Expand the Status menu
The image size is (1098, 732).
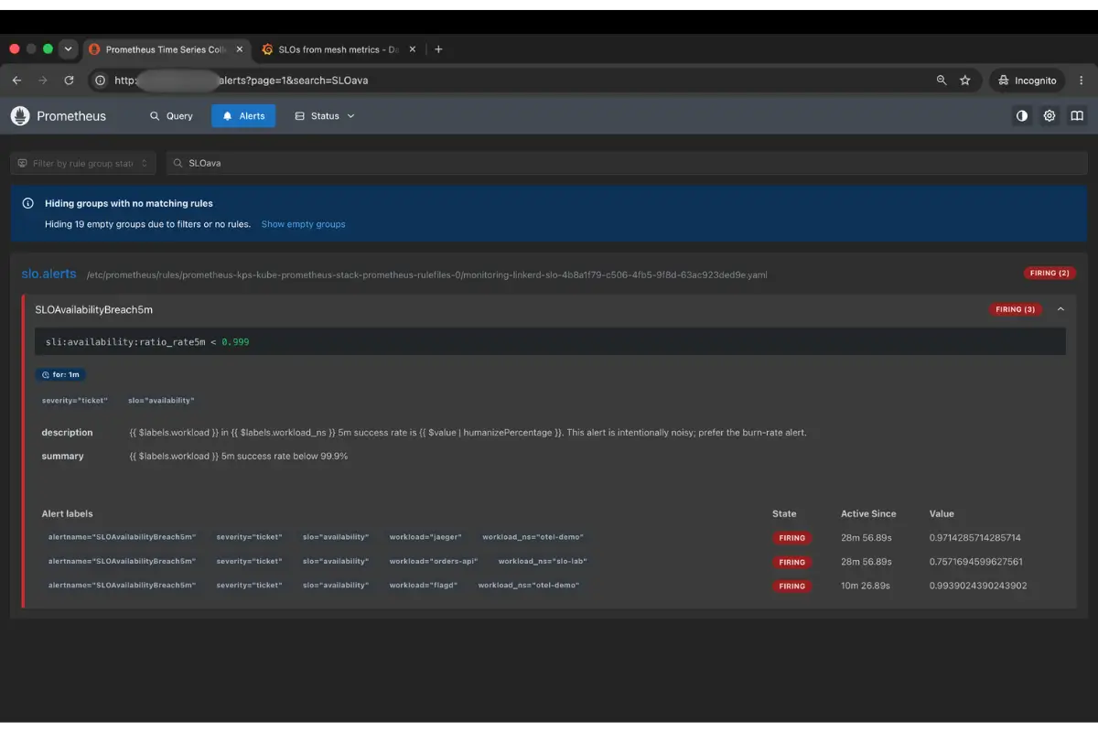(325, 116)
